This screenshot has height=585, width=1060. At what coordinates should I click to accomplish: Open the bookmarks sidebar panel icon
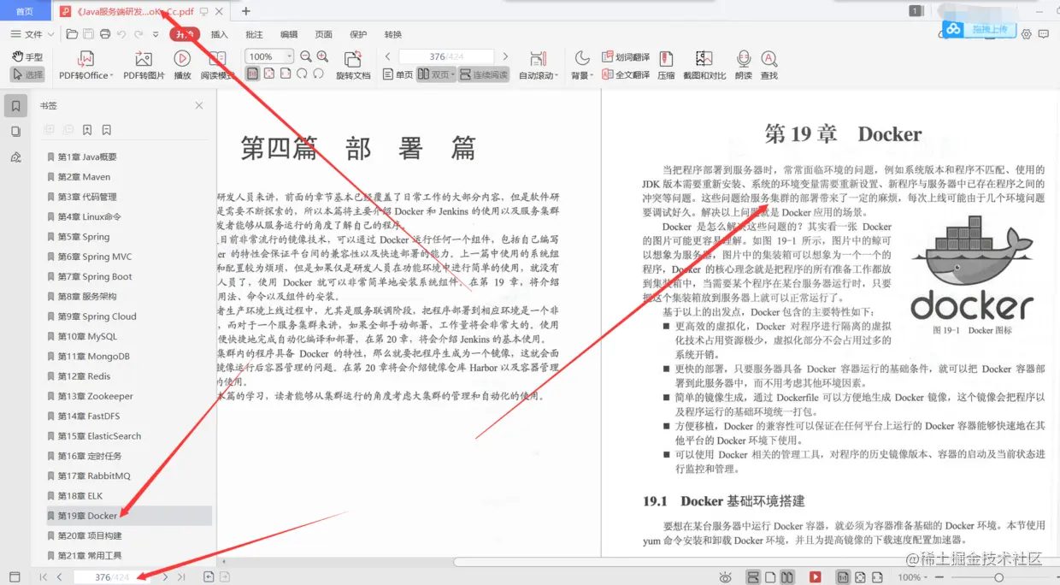[15, 106]
